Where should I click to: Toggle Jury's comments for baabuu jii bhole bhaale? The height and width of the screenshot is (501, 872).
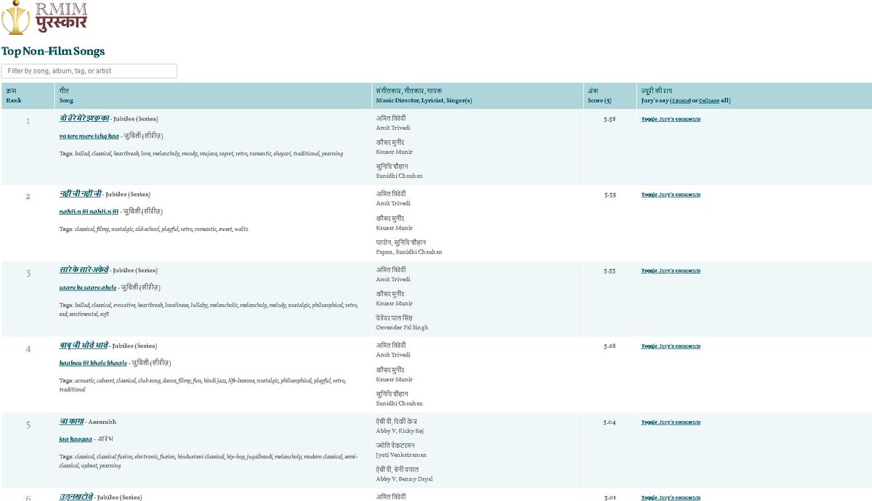671,346
